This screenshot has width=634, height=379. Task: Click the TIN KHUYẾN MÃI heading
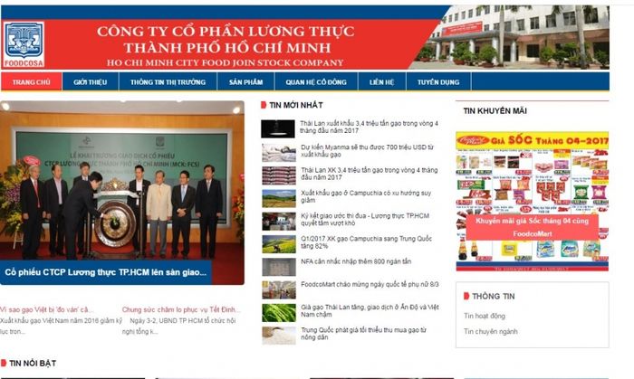(x=495, y=110)
